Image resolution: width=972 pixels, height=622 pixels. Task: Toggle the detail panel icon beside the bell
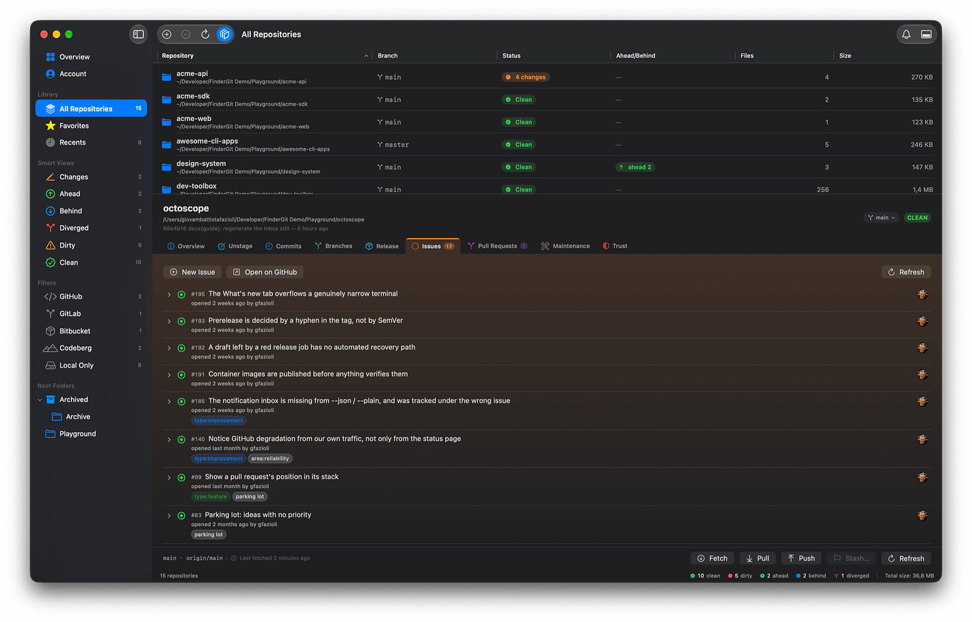click(x=926, y=34)
